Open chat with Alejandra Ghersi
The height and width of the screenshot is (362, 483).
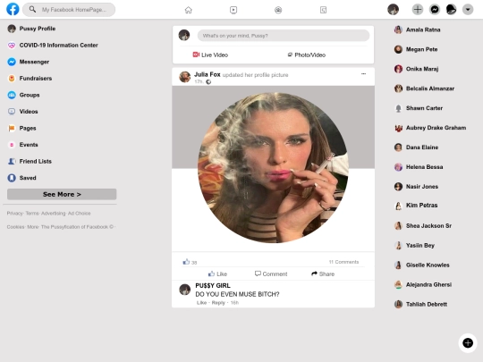click(423, 285)
